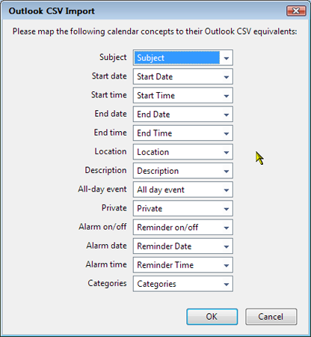Image resolution: width=311 pixels, height=337 pixels.
Task: Close the Outlook CSV Import dialog
Action: (296, 11)
